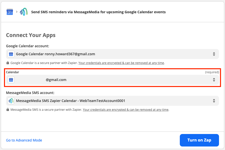Click the lock icon beside MessageMedia SMS security note
This screenshot has width=225, height=150.
tap(8, 109)
